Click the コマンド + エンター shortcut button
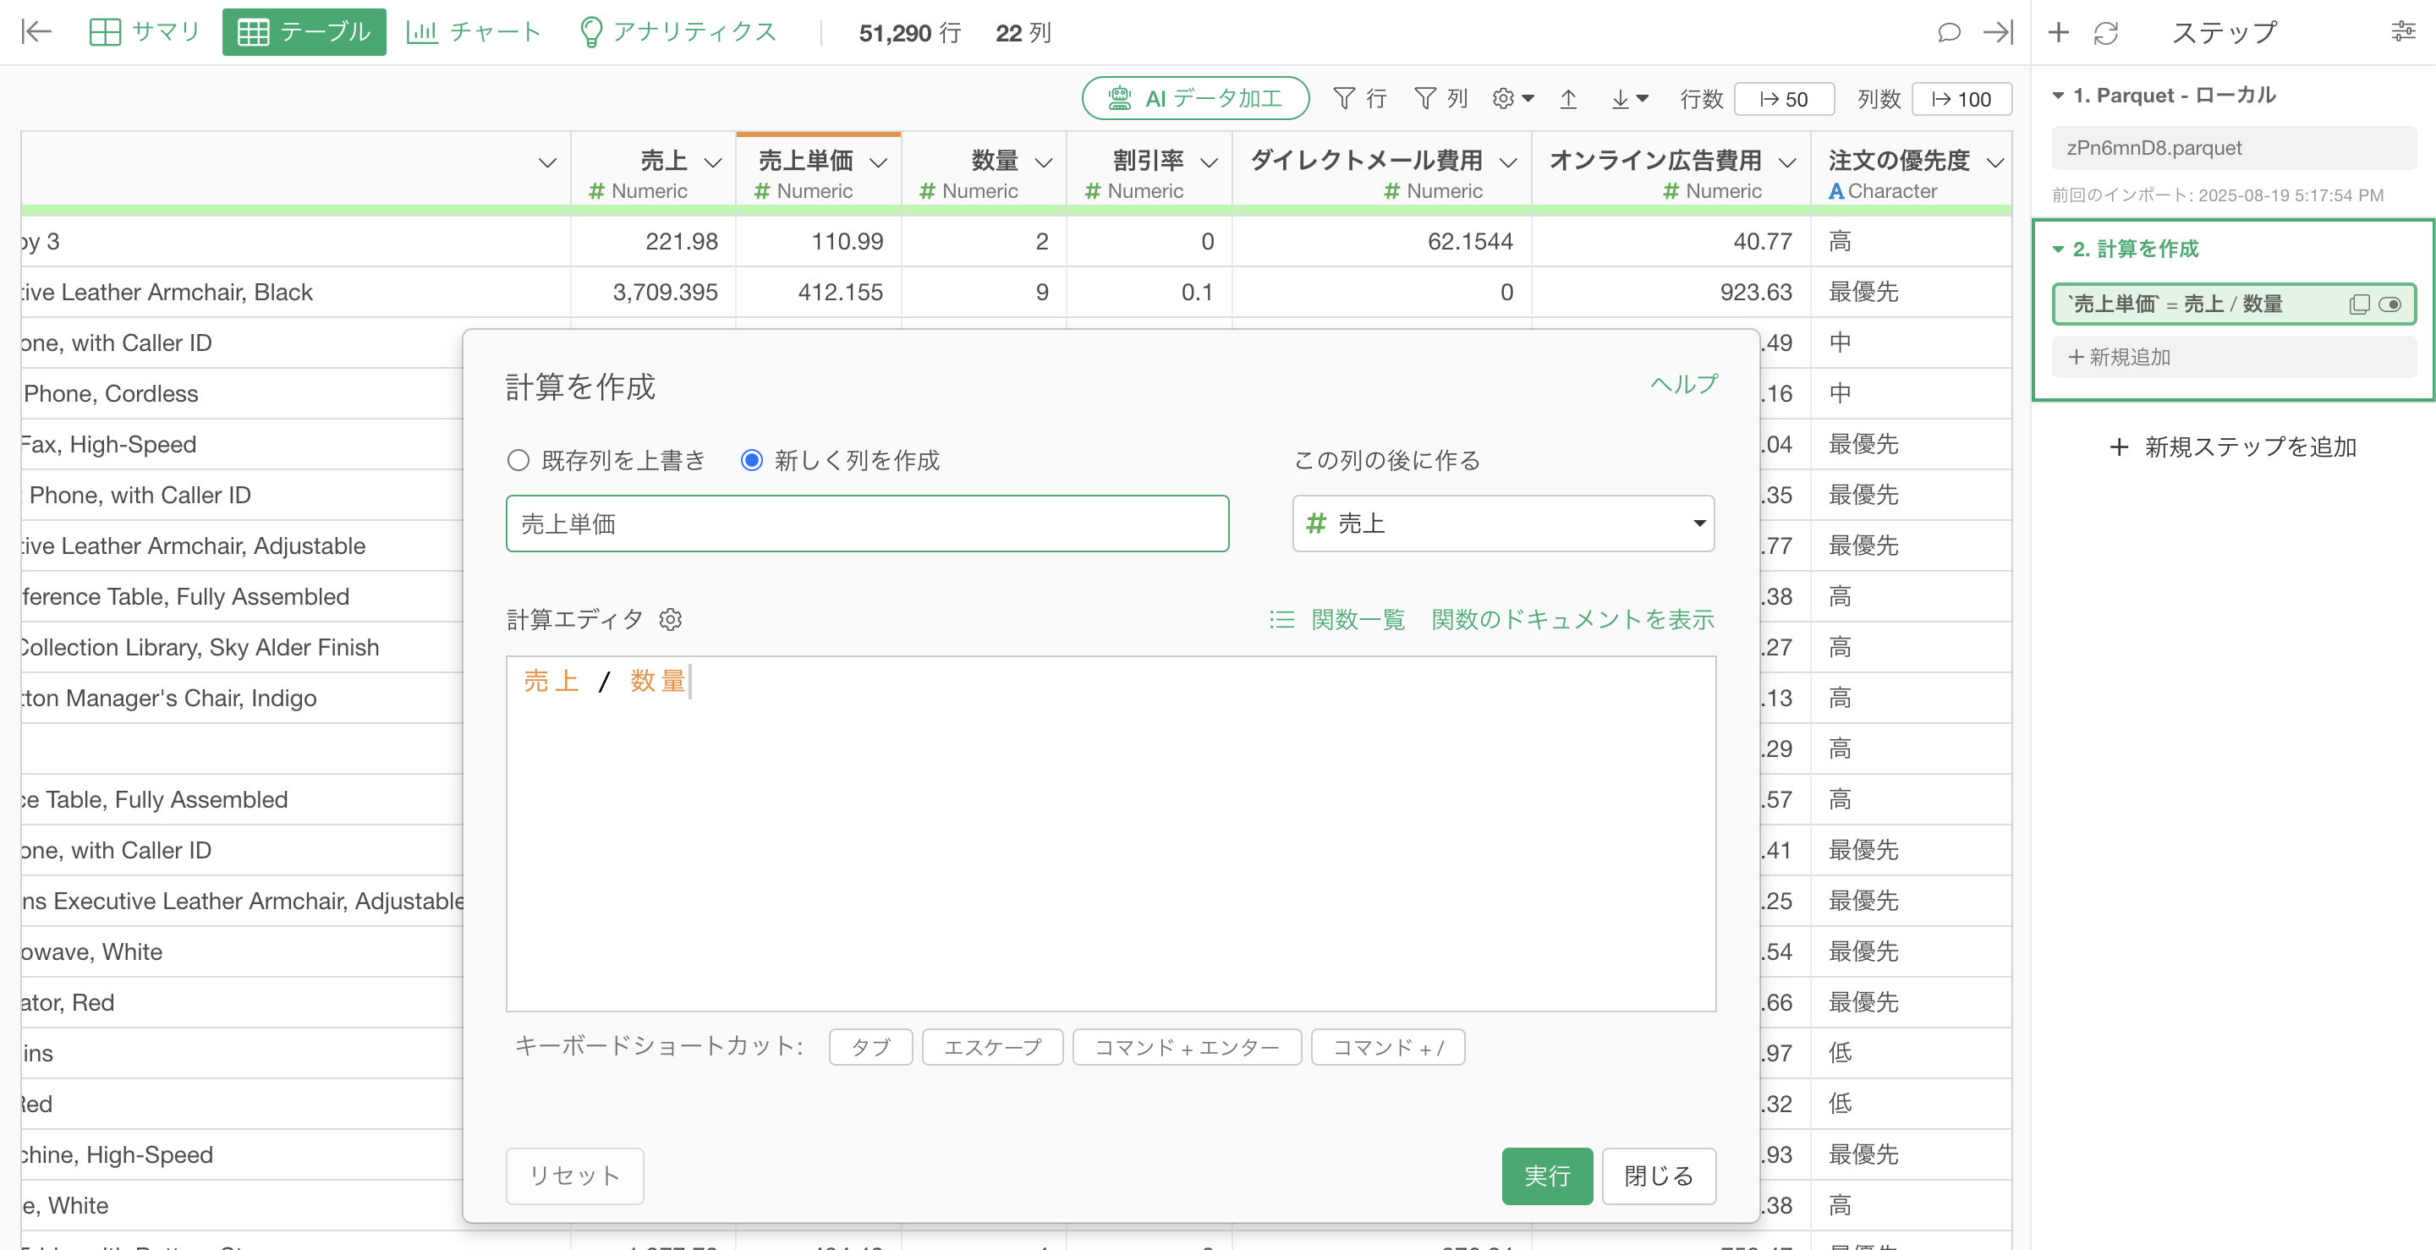This screenshot has height=1250, width=2436. tap(1186, 1047)
